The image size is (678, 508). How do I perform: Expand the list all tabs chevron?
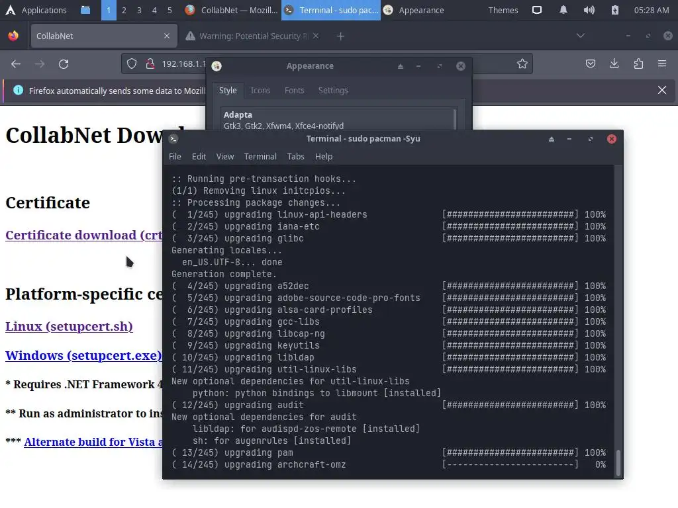(x=580, y=36)
